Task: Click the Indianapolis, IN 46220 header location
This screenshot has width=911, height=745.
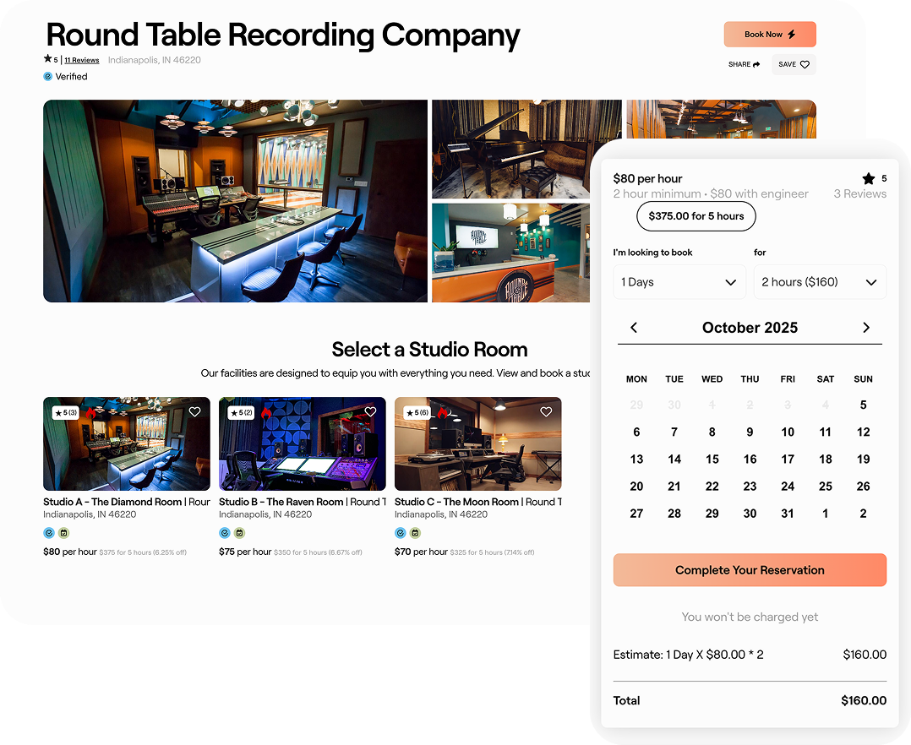Action: pos(155,60)
